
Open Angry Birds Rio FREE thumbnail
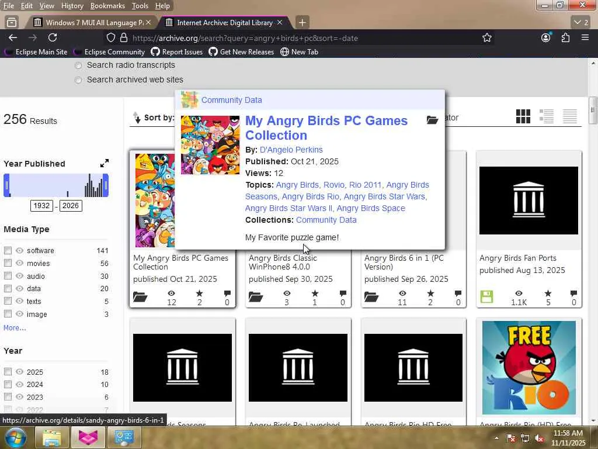[529, 368]
